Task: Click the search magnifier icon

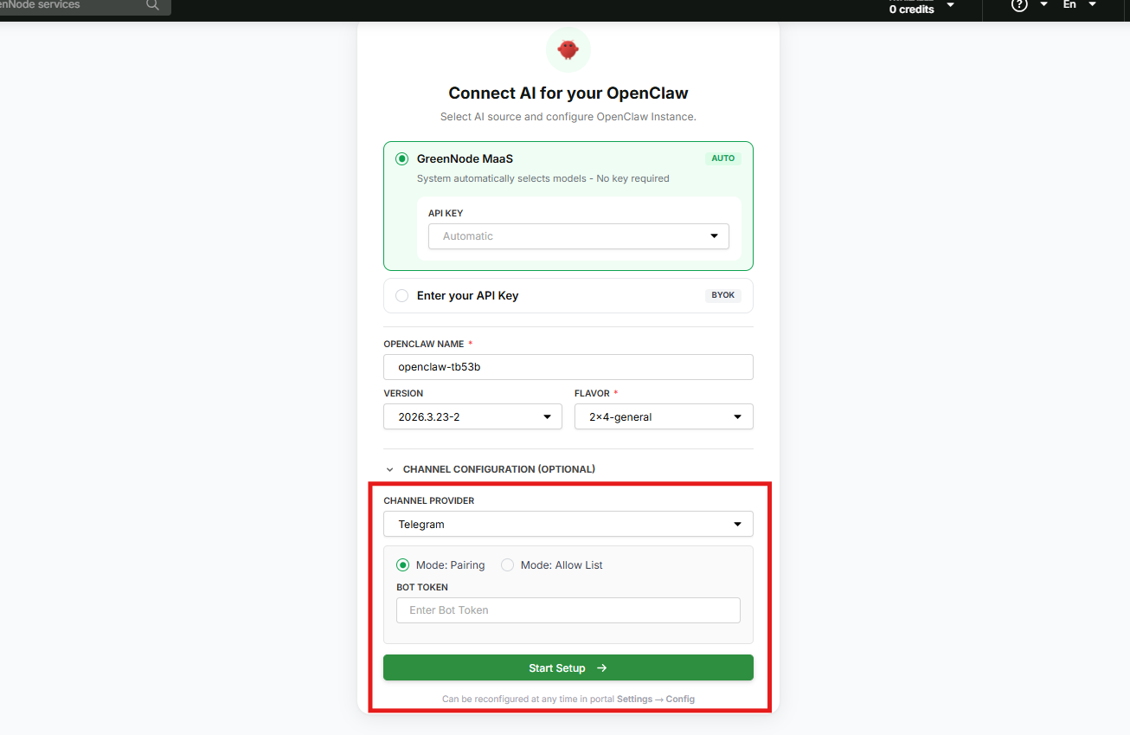Action: tap(152, 5)
